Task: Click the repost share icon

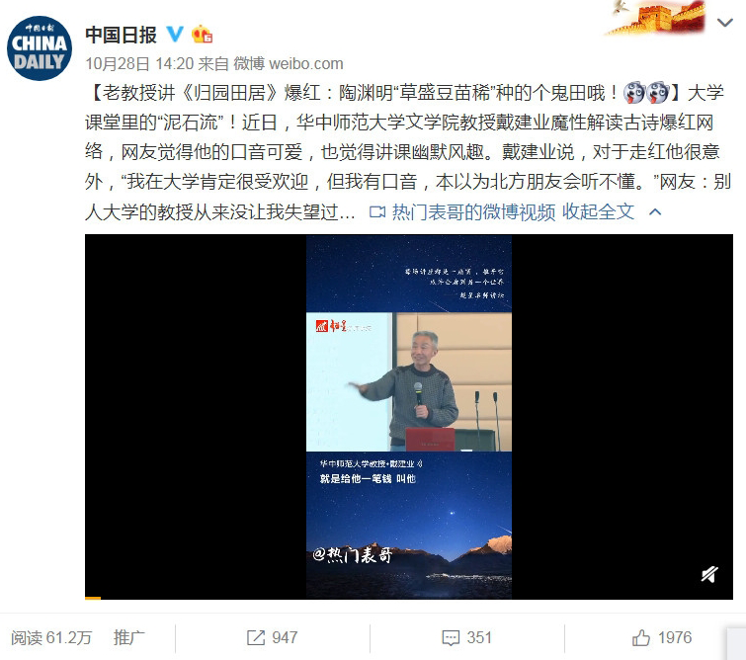Action: pos(256,637)
